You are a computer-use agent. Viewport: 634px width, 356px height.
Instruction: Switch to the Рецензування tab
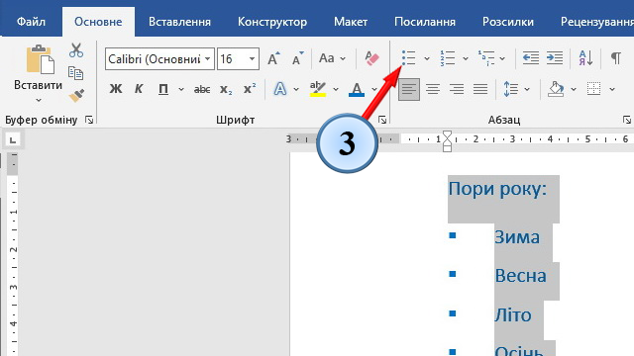[x=596, y=22]
